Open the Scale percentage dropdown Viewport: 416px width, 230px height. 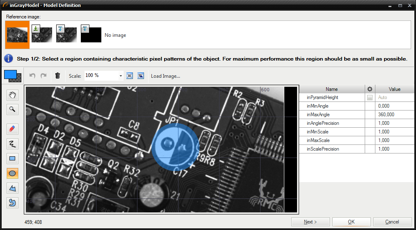pyautogui.click(x=121, y=76)
